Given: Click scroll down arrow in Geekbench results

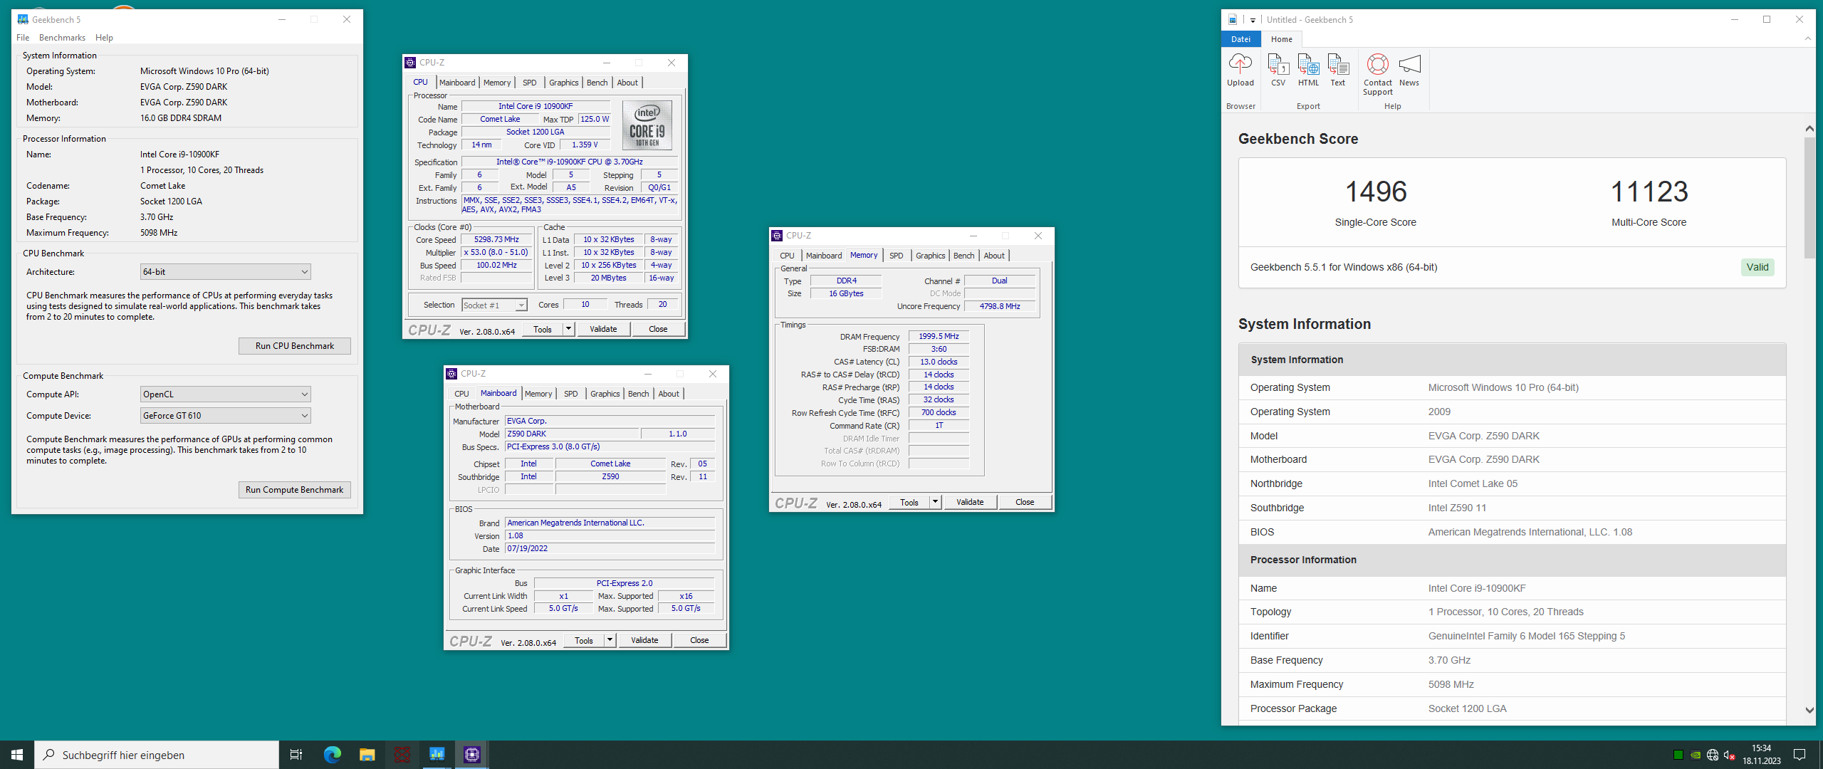Looking at the screenshot, I should [1809, 710].
